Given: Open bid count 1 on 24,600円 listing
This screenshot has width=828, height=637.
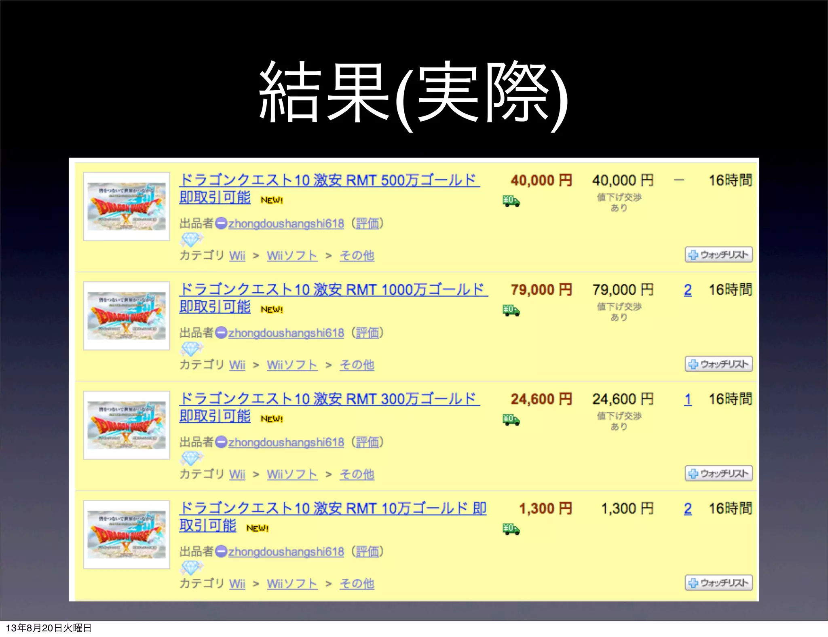Looking at the screenshot, I should (x=688, y=399).
